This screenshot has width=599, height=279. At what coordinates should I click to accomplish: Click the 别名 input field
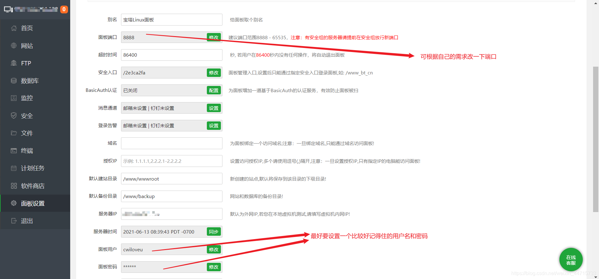172,20
